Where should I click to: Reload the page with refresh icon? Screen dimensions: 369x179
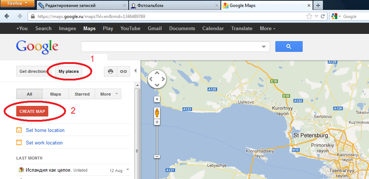pyautogui.click(x=323, y=16)
